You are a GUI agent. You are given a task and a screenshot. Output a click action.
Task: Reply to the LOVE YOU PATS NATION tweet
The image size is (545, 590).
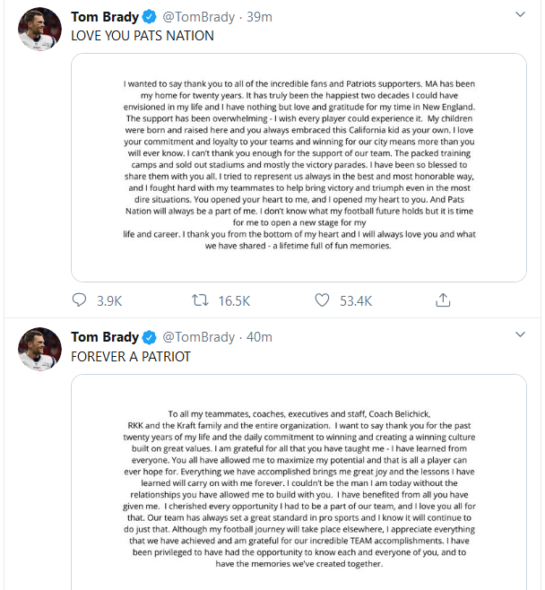(80, 300)
